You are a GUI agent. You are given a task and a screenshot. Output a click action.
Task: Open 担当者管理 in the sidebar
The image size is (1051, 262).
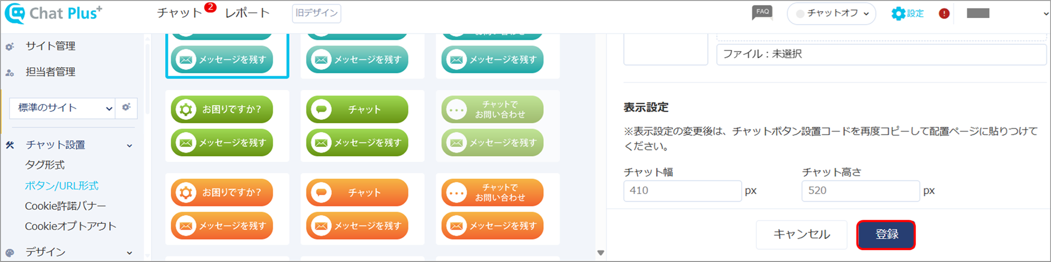(50, 72)
